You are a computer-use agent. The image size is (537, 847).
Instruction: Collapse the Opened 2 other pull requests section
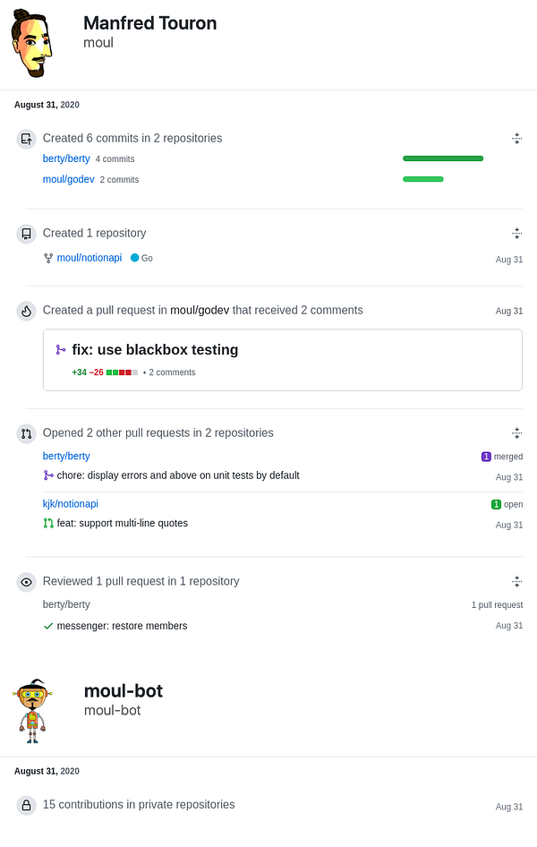coord(516,432)
